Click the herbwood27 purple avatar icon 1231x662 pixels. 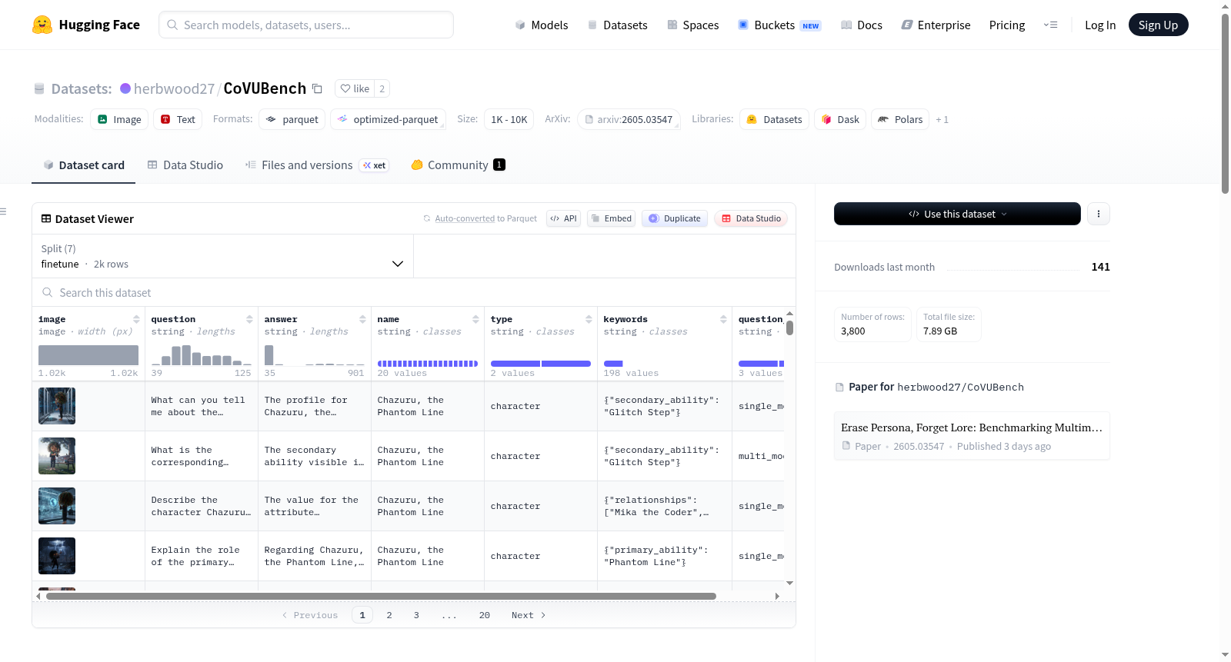pyautogui.click(x=125, y=88)
